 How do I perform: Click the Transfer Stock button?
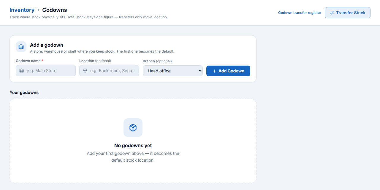pyautogui.click(x=348, y=13)
